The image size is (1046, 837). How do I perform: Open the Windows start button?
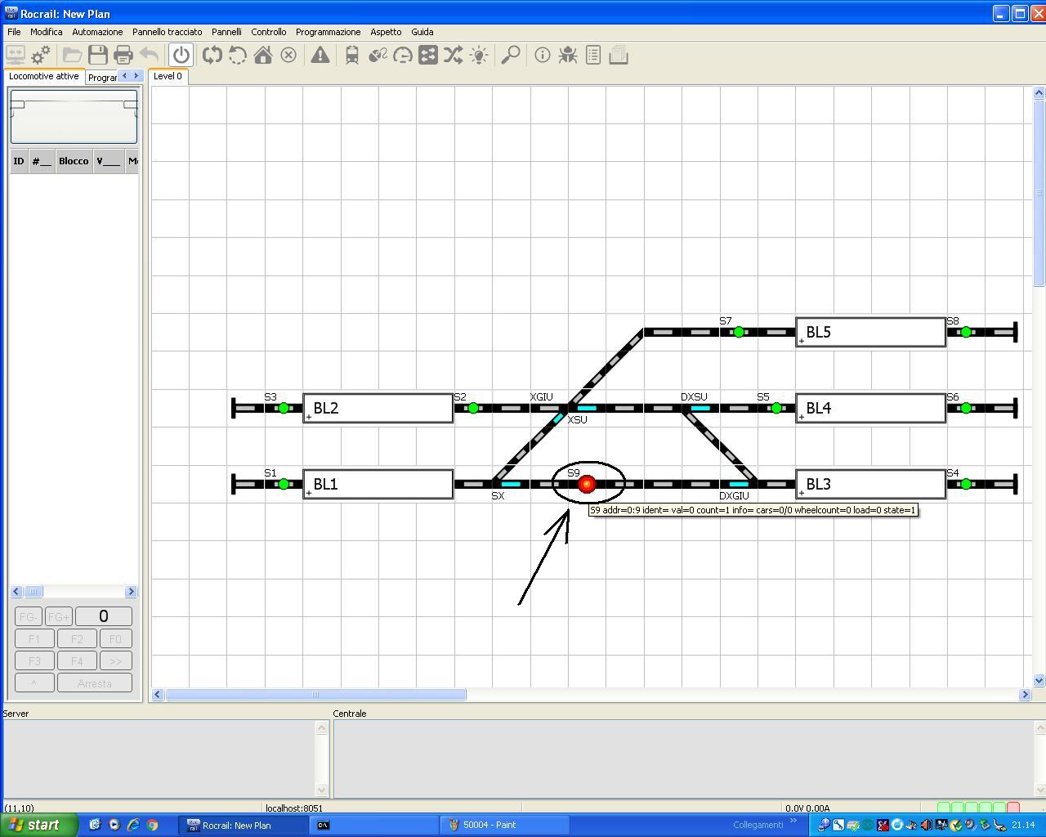[39, 825]
